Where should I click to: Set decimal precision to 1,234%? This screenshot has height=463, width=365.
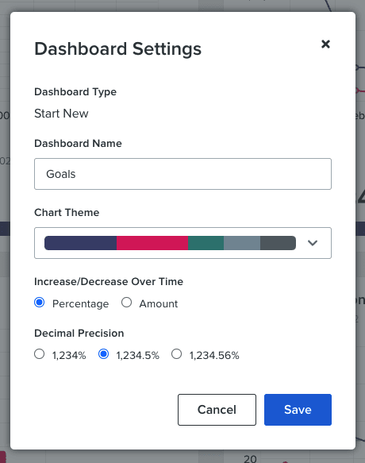[x=39, y=353]
